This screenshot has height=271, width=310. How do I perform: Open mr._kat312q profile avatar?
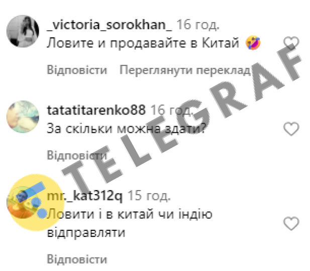pos(23,202)
